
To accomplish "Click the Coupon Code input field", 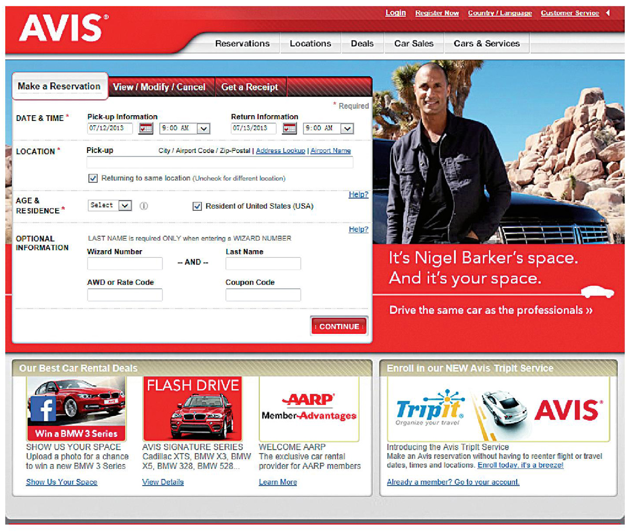I will point(263,294).
